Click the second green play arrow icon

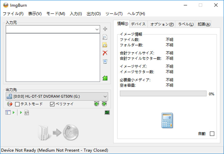(x=21, y=112)
